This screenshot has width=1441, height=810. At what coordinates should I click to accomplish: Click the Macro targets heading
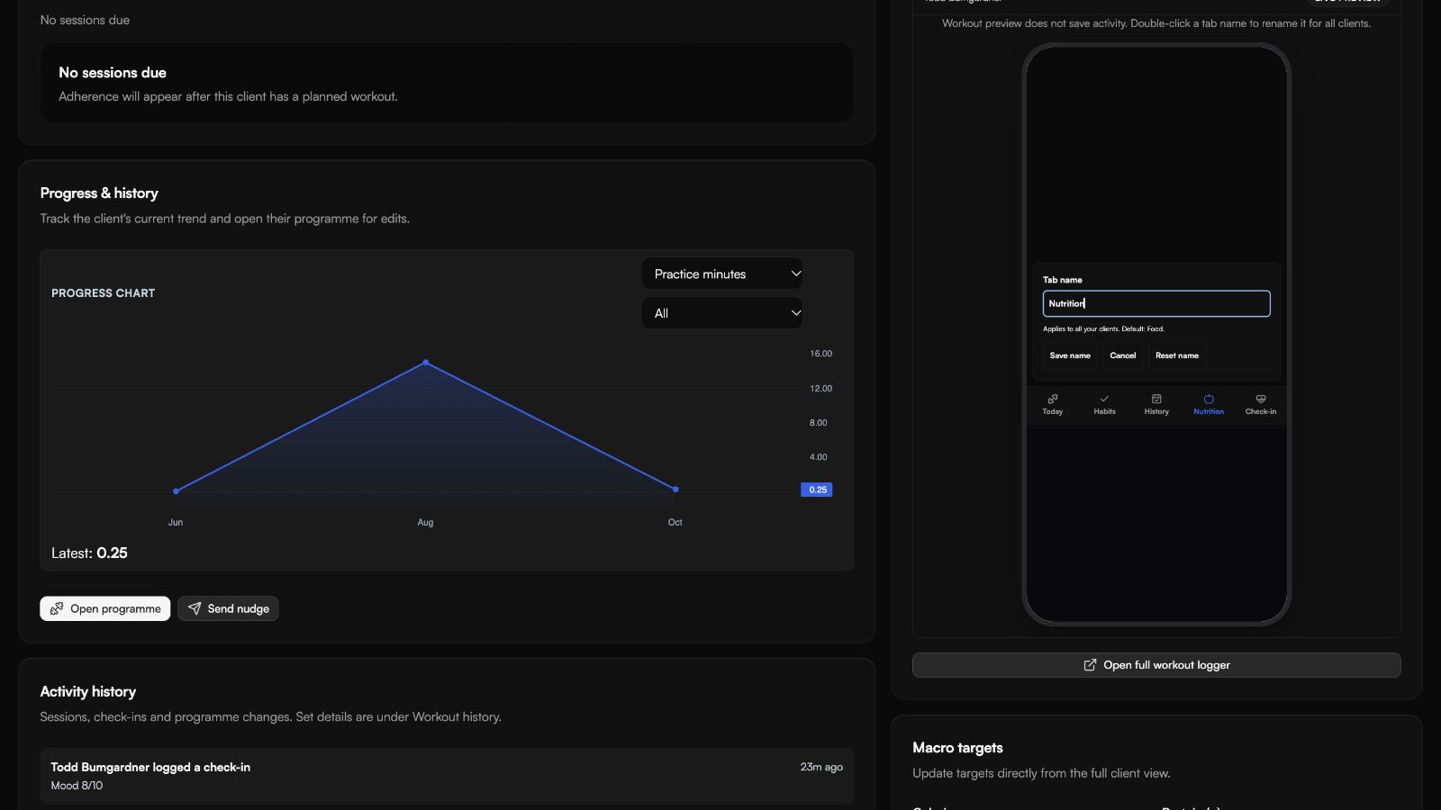[957, 748]
